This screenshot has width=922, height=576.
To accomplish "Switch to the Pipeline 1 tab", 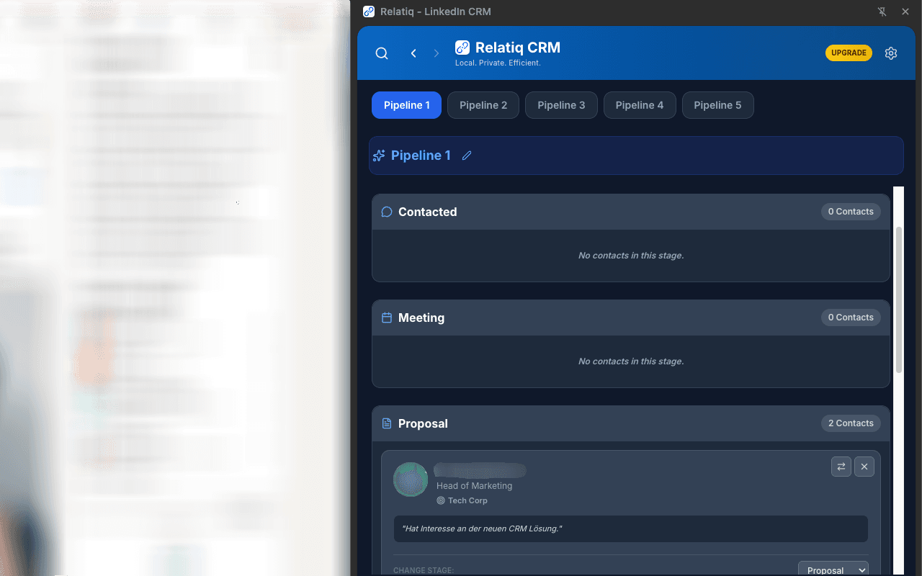I will (x=406, y=105).
